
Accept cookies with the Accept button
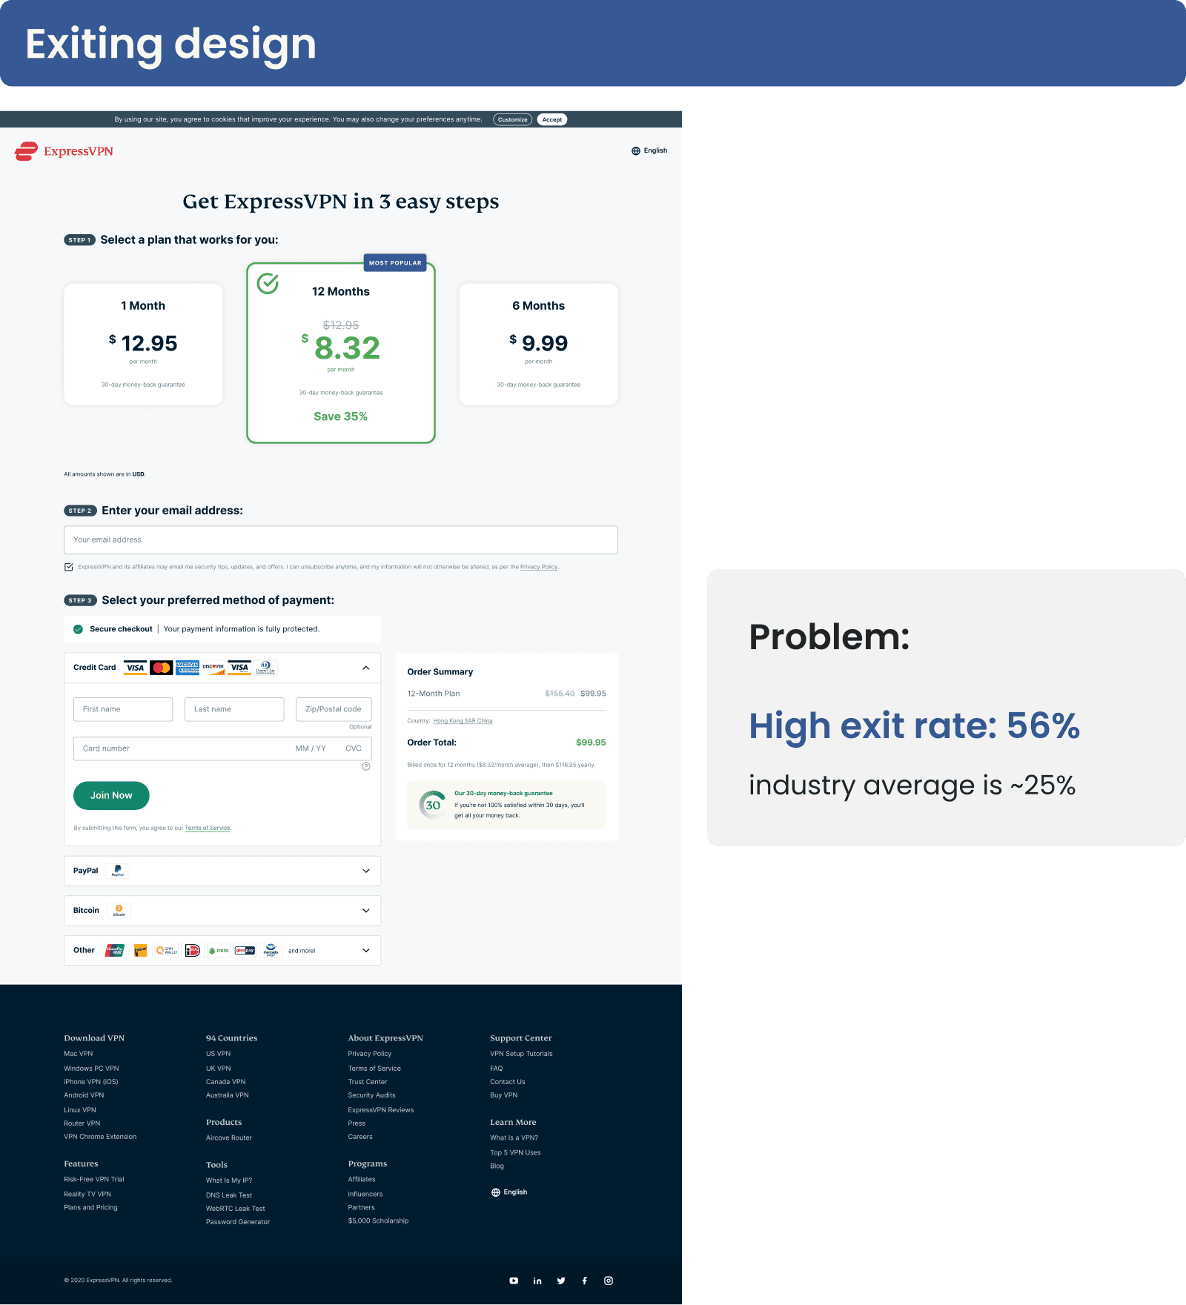552,119
